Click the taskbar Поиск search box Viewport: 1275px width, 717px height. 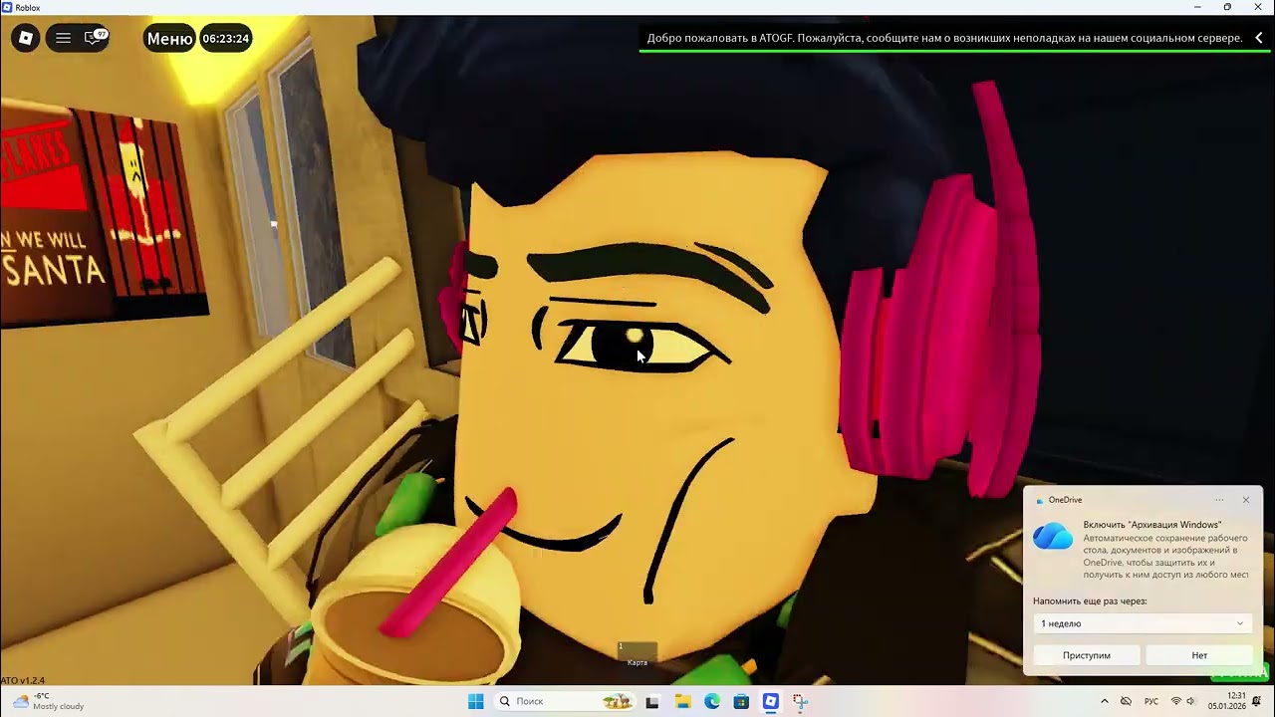click(566, 701)
